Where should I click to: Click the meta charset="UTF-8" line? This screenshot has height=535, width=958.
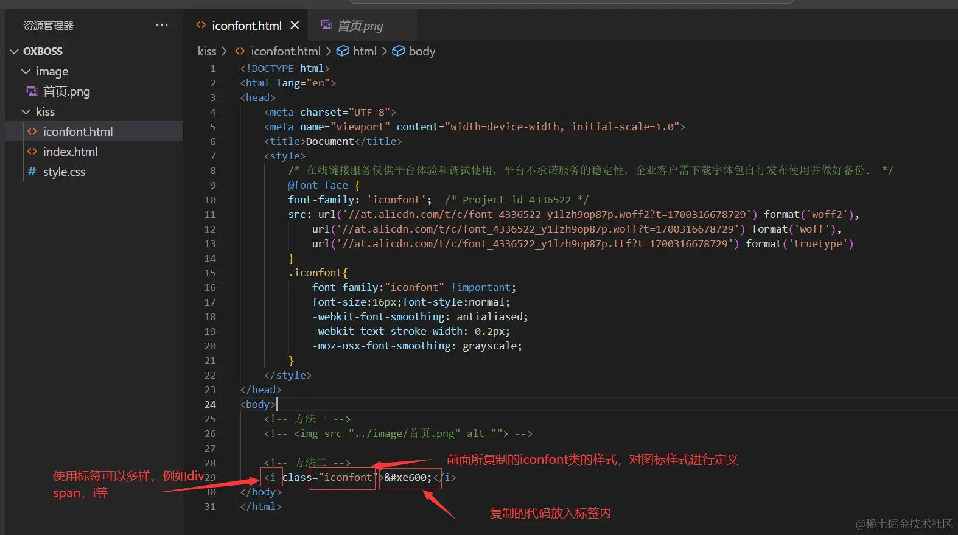(x=330, y=112)
